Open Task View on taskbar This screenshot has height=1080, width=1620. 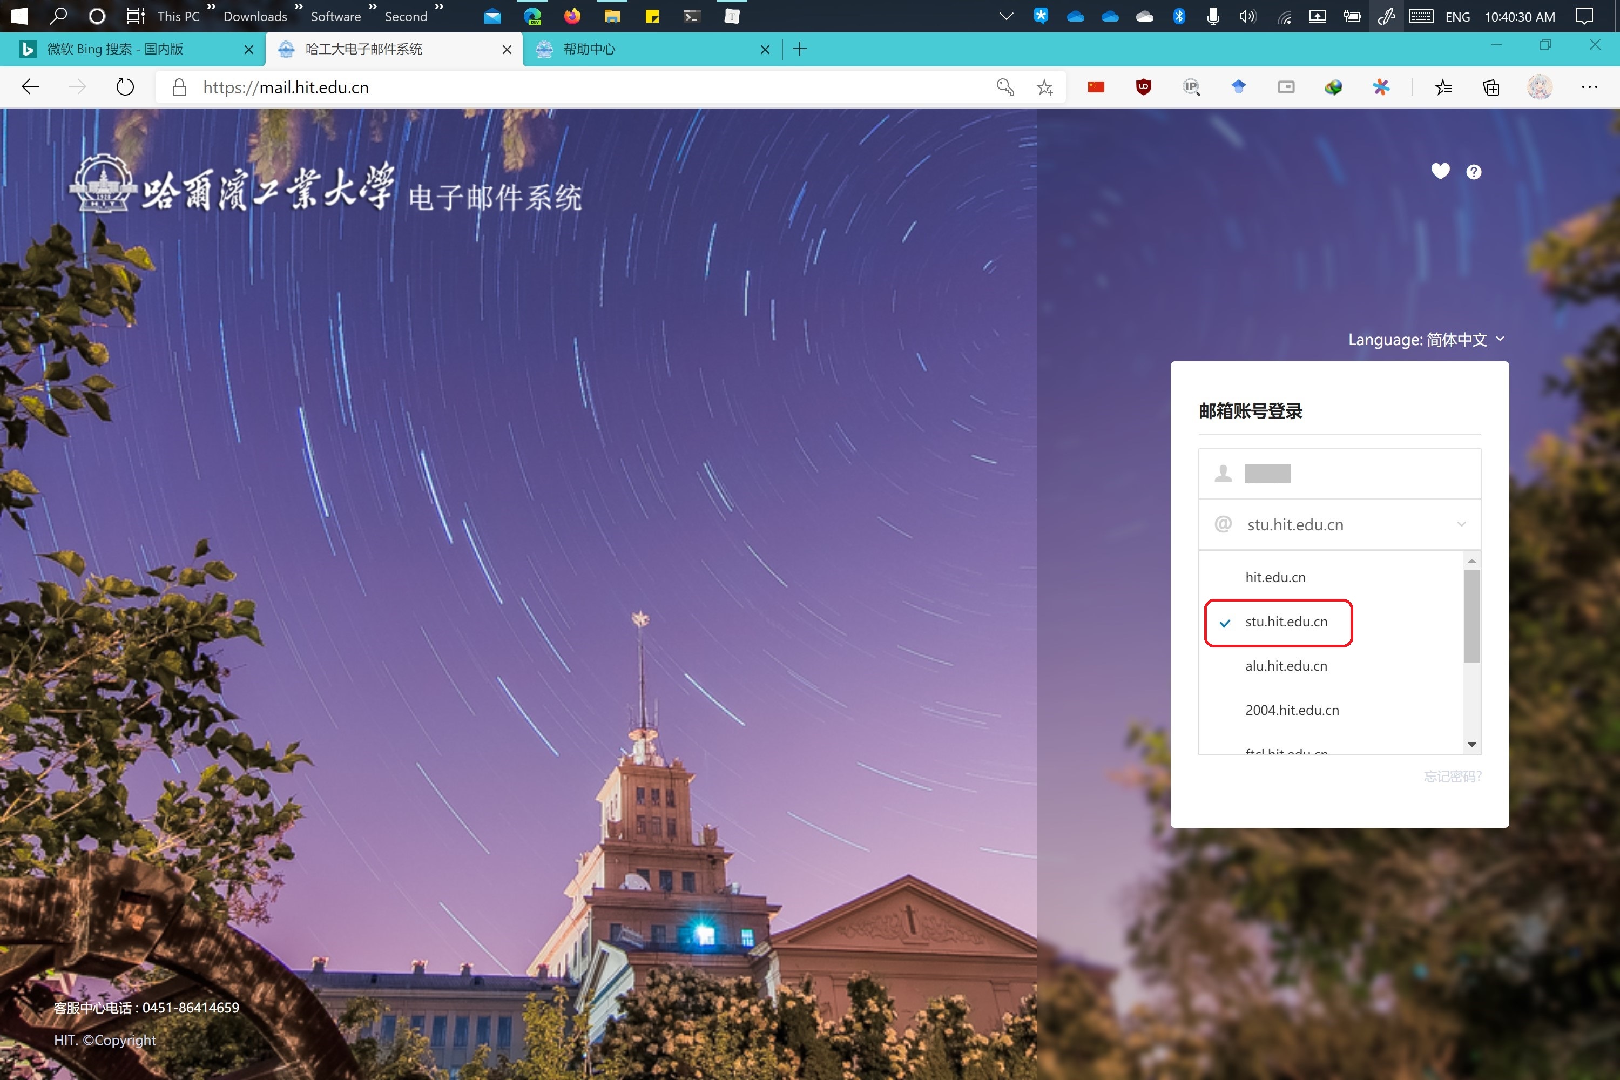point(136,16)
